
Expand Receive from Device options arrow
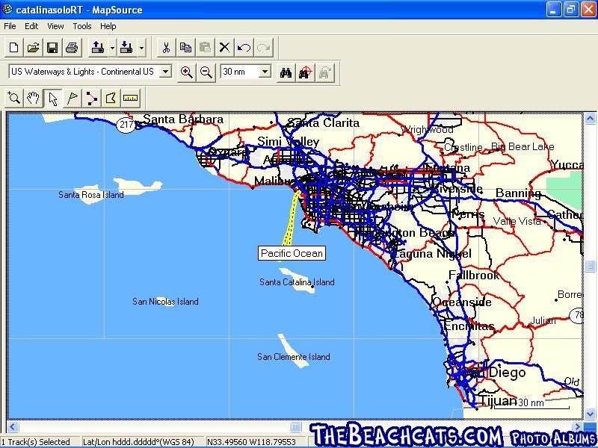pyautogui.click(x=141, y=48)
